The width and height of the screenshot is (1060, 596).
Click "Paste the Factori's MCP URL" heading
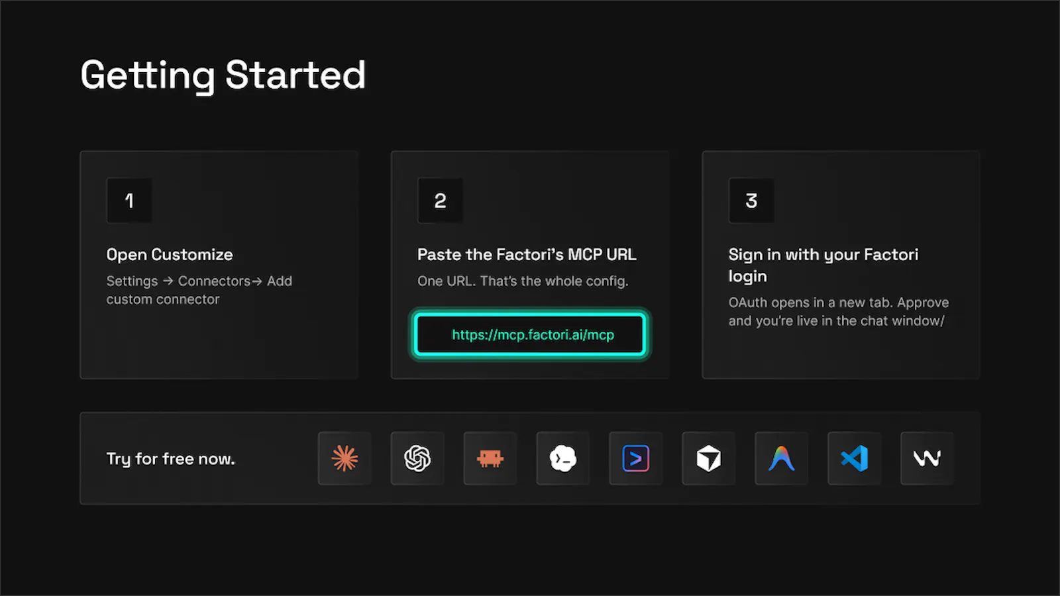click(x=527, y=254)
